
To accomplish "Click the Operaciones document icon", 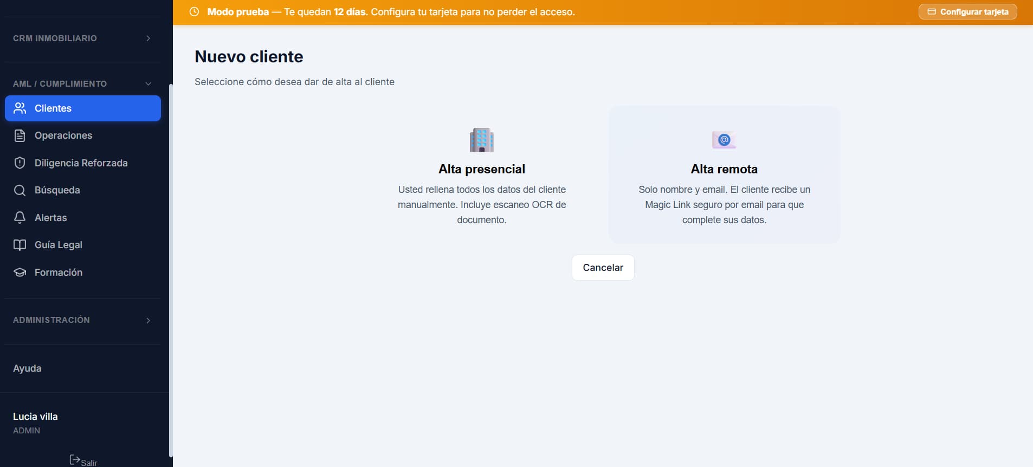I will tap(20, 135).
